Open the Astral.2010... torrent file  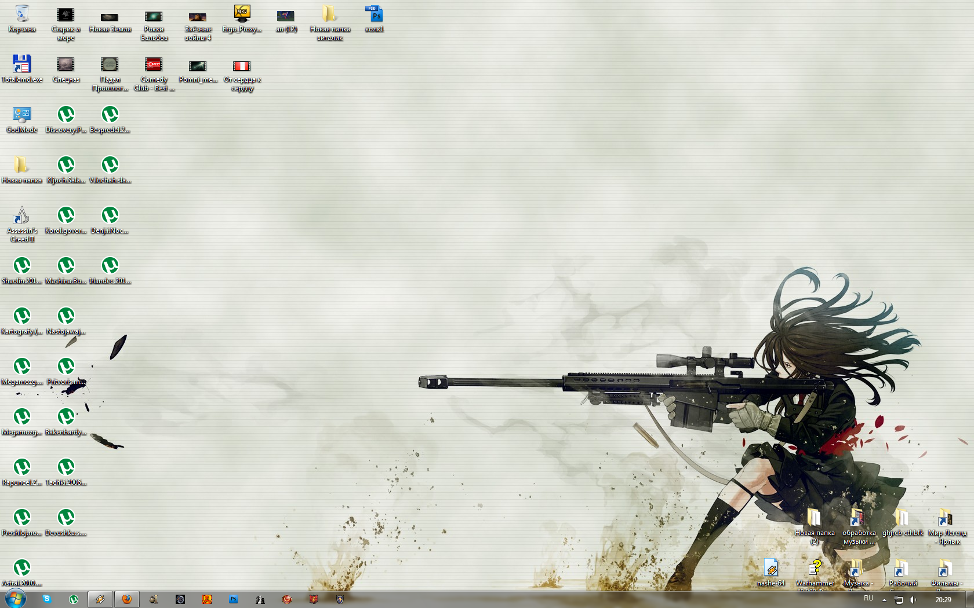click(x=22, y=573)
